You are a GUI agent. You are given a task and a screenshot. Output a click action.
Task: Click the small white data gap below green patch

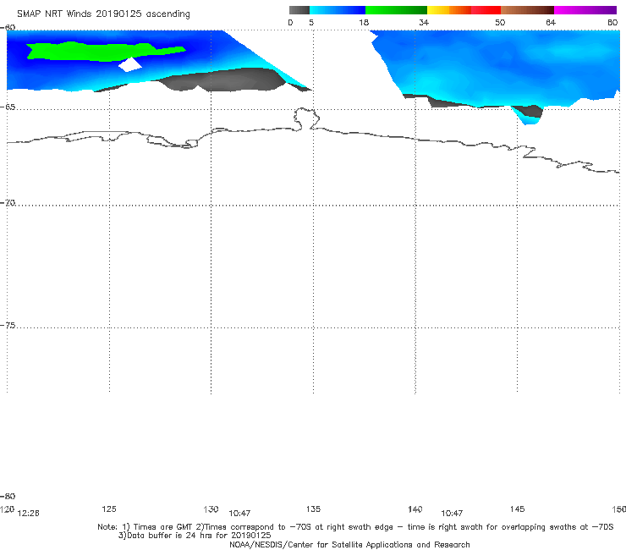tap(130, 64)
